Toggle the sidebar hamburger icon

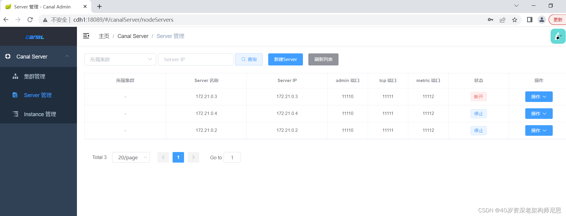(86, 36)
